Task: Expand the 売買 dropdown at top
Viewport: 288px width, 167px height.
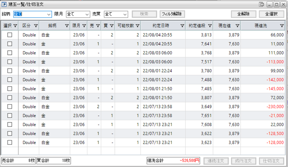Action: point(125,14)
